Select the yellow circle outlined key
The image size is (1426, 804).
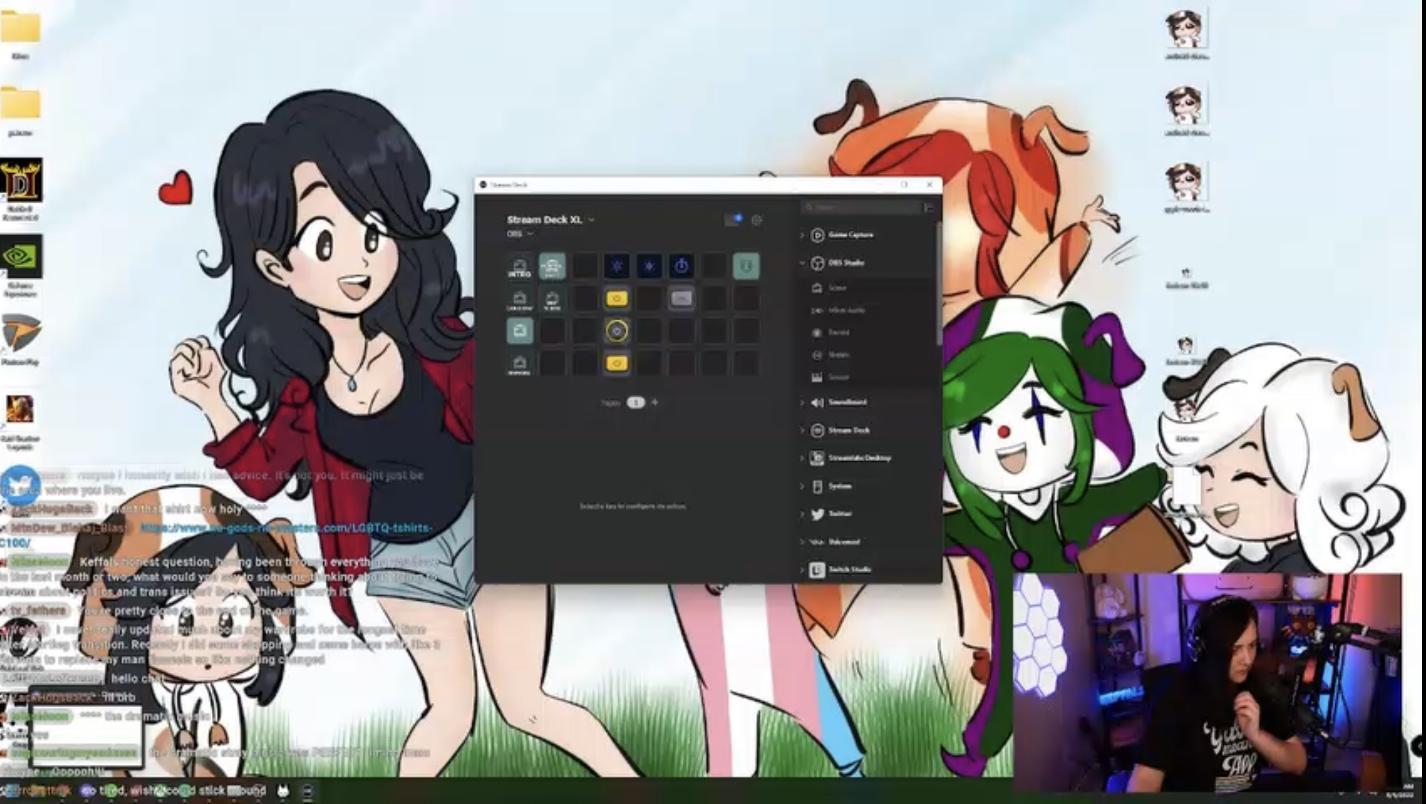617,331
